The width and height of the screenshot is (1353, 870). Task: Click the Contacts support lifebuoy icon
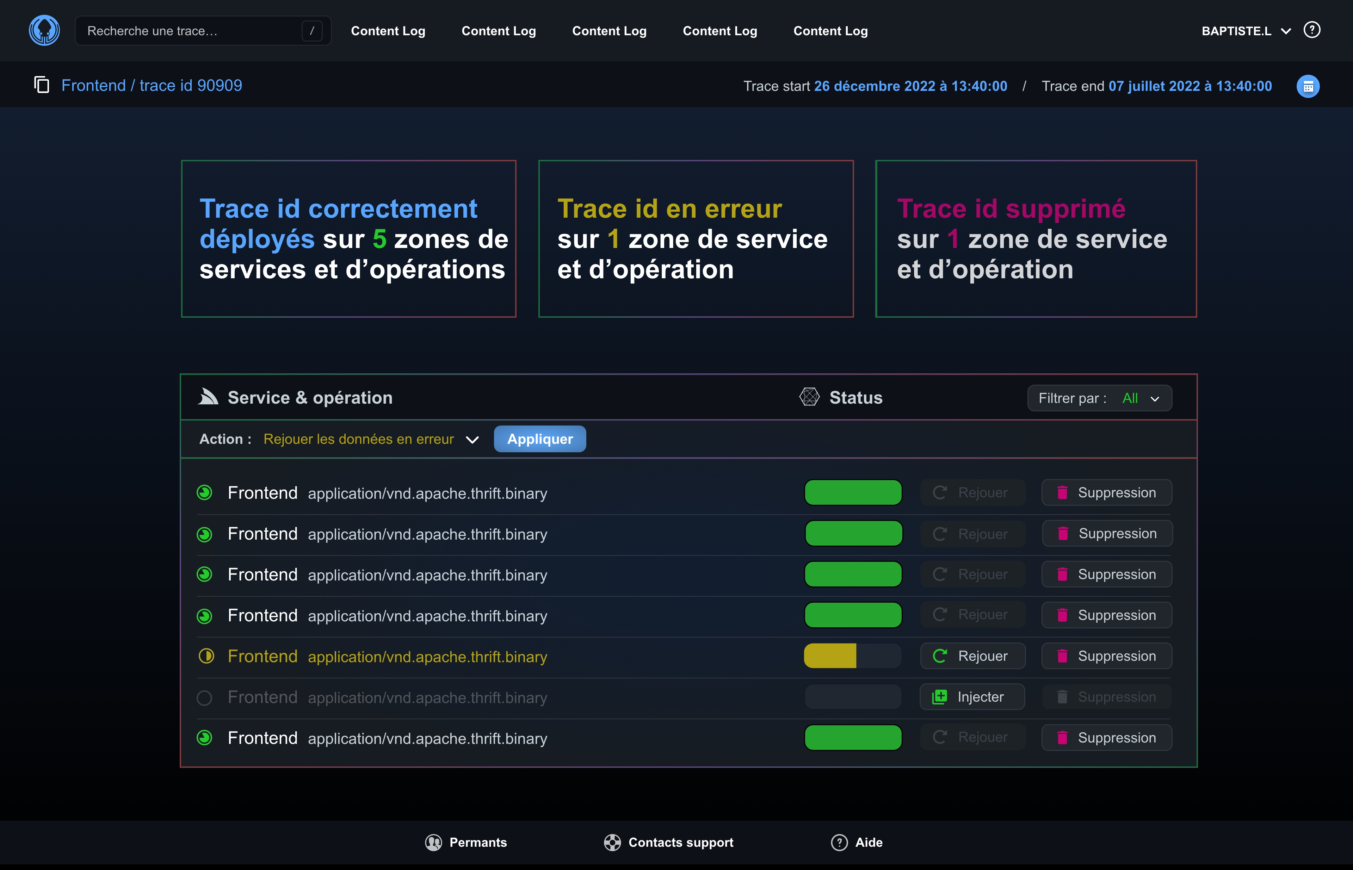(612, 842)
